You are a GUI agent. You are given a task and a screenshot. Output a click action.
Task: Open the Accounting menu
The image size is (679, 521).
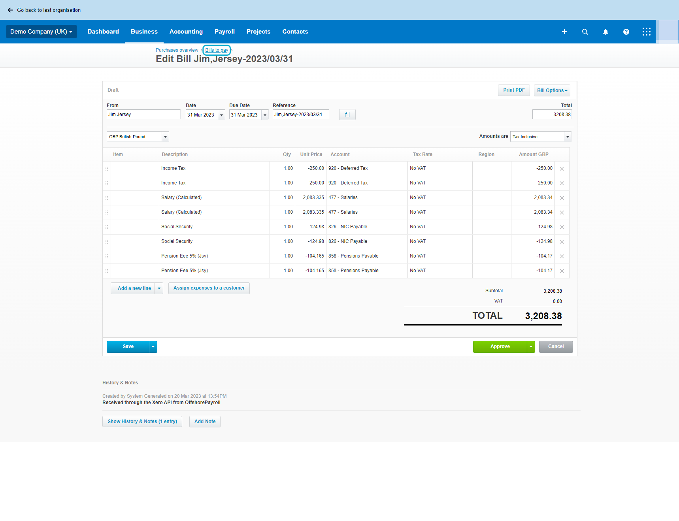tap(186, 32)
